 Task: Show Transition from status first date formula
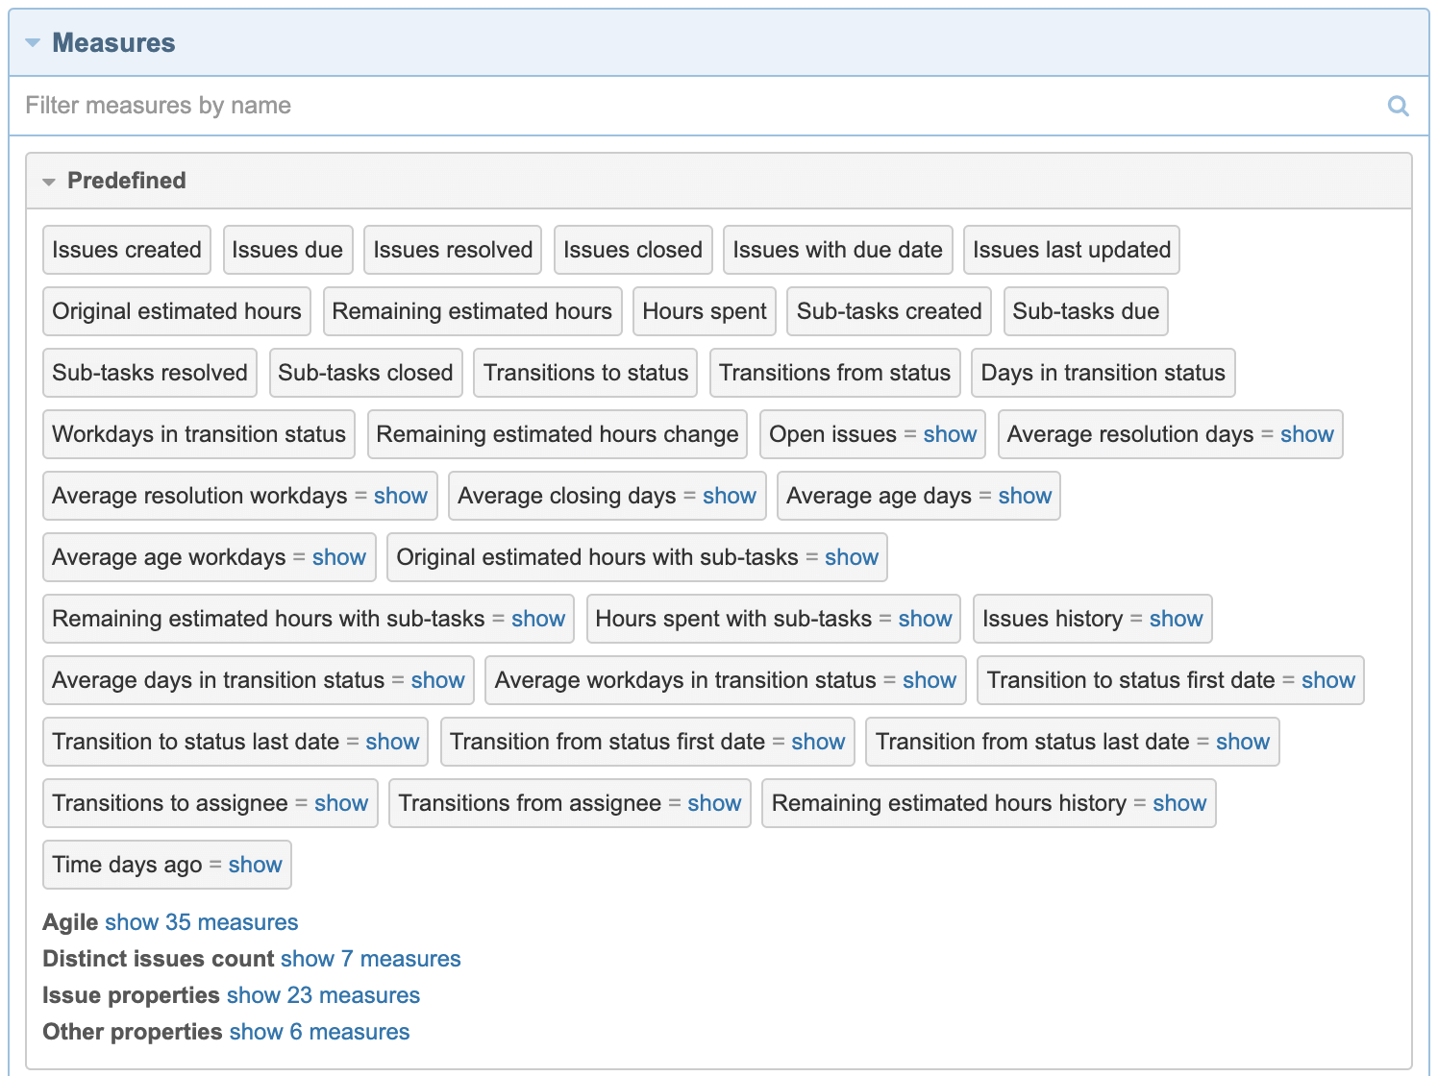(x=818, y=742)
